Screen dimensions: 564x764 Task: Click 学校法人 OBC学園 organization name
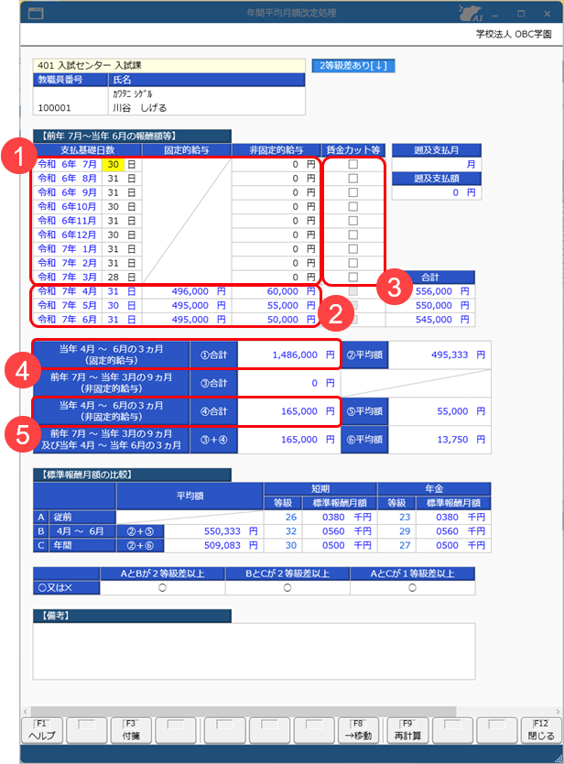tap(514, 34)
